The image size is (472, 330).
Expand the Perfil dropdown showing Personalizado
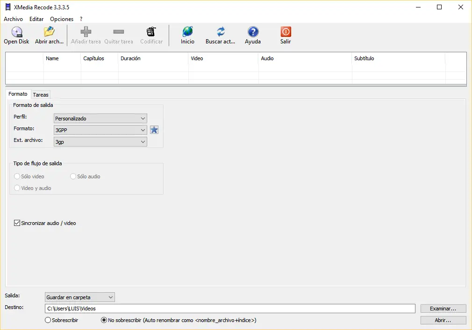[x=100, y=119]
